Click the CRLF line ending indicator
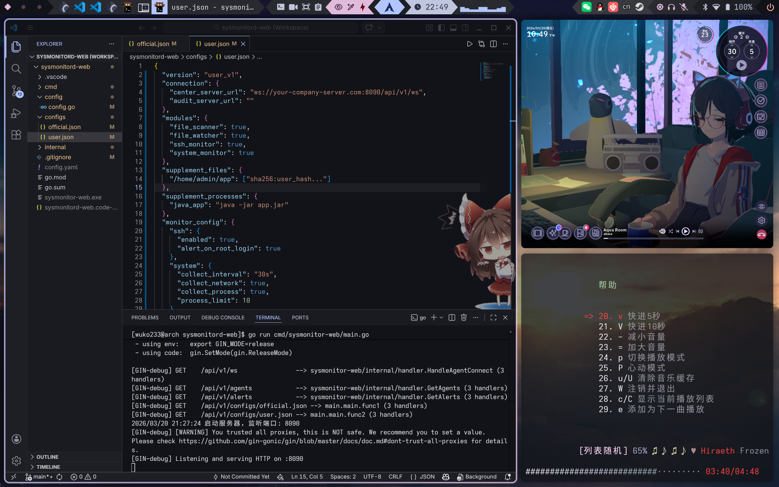The width and height of the screenshot is (779, 487). (x=395, y=477)
